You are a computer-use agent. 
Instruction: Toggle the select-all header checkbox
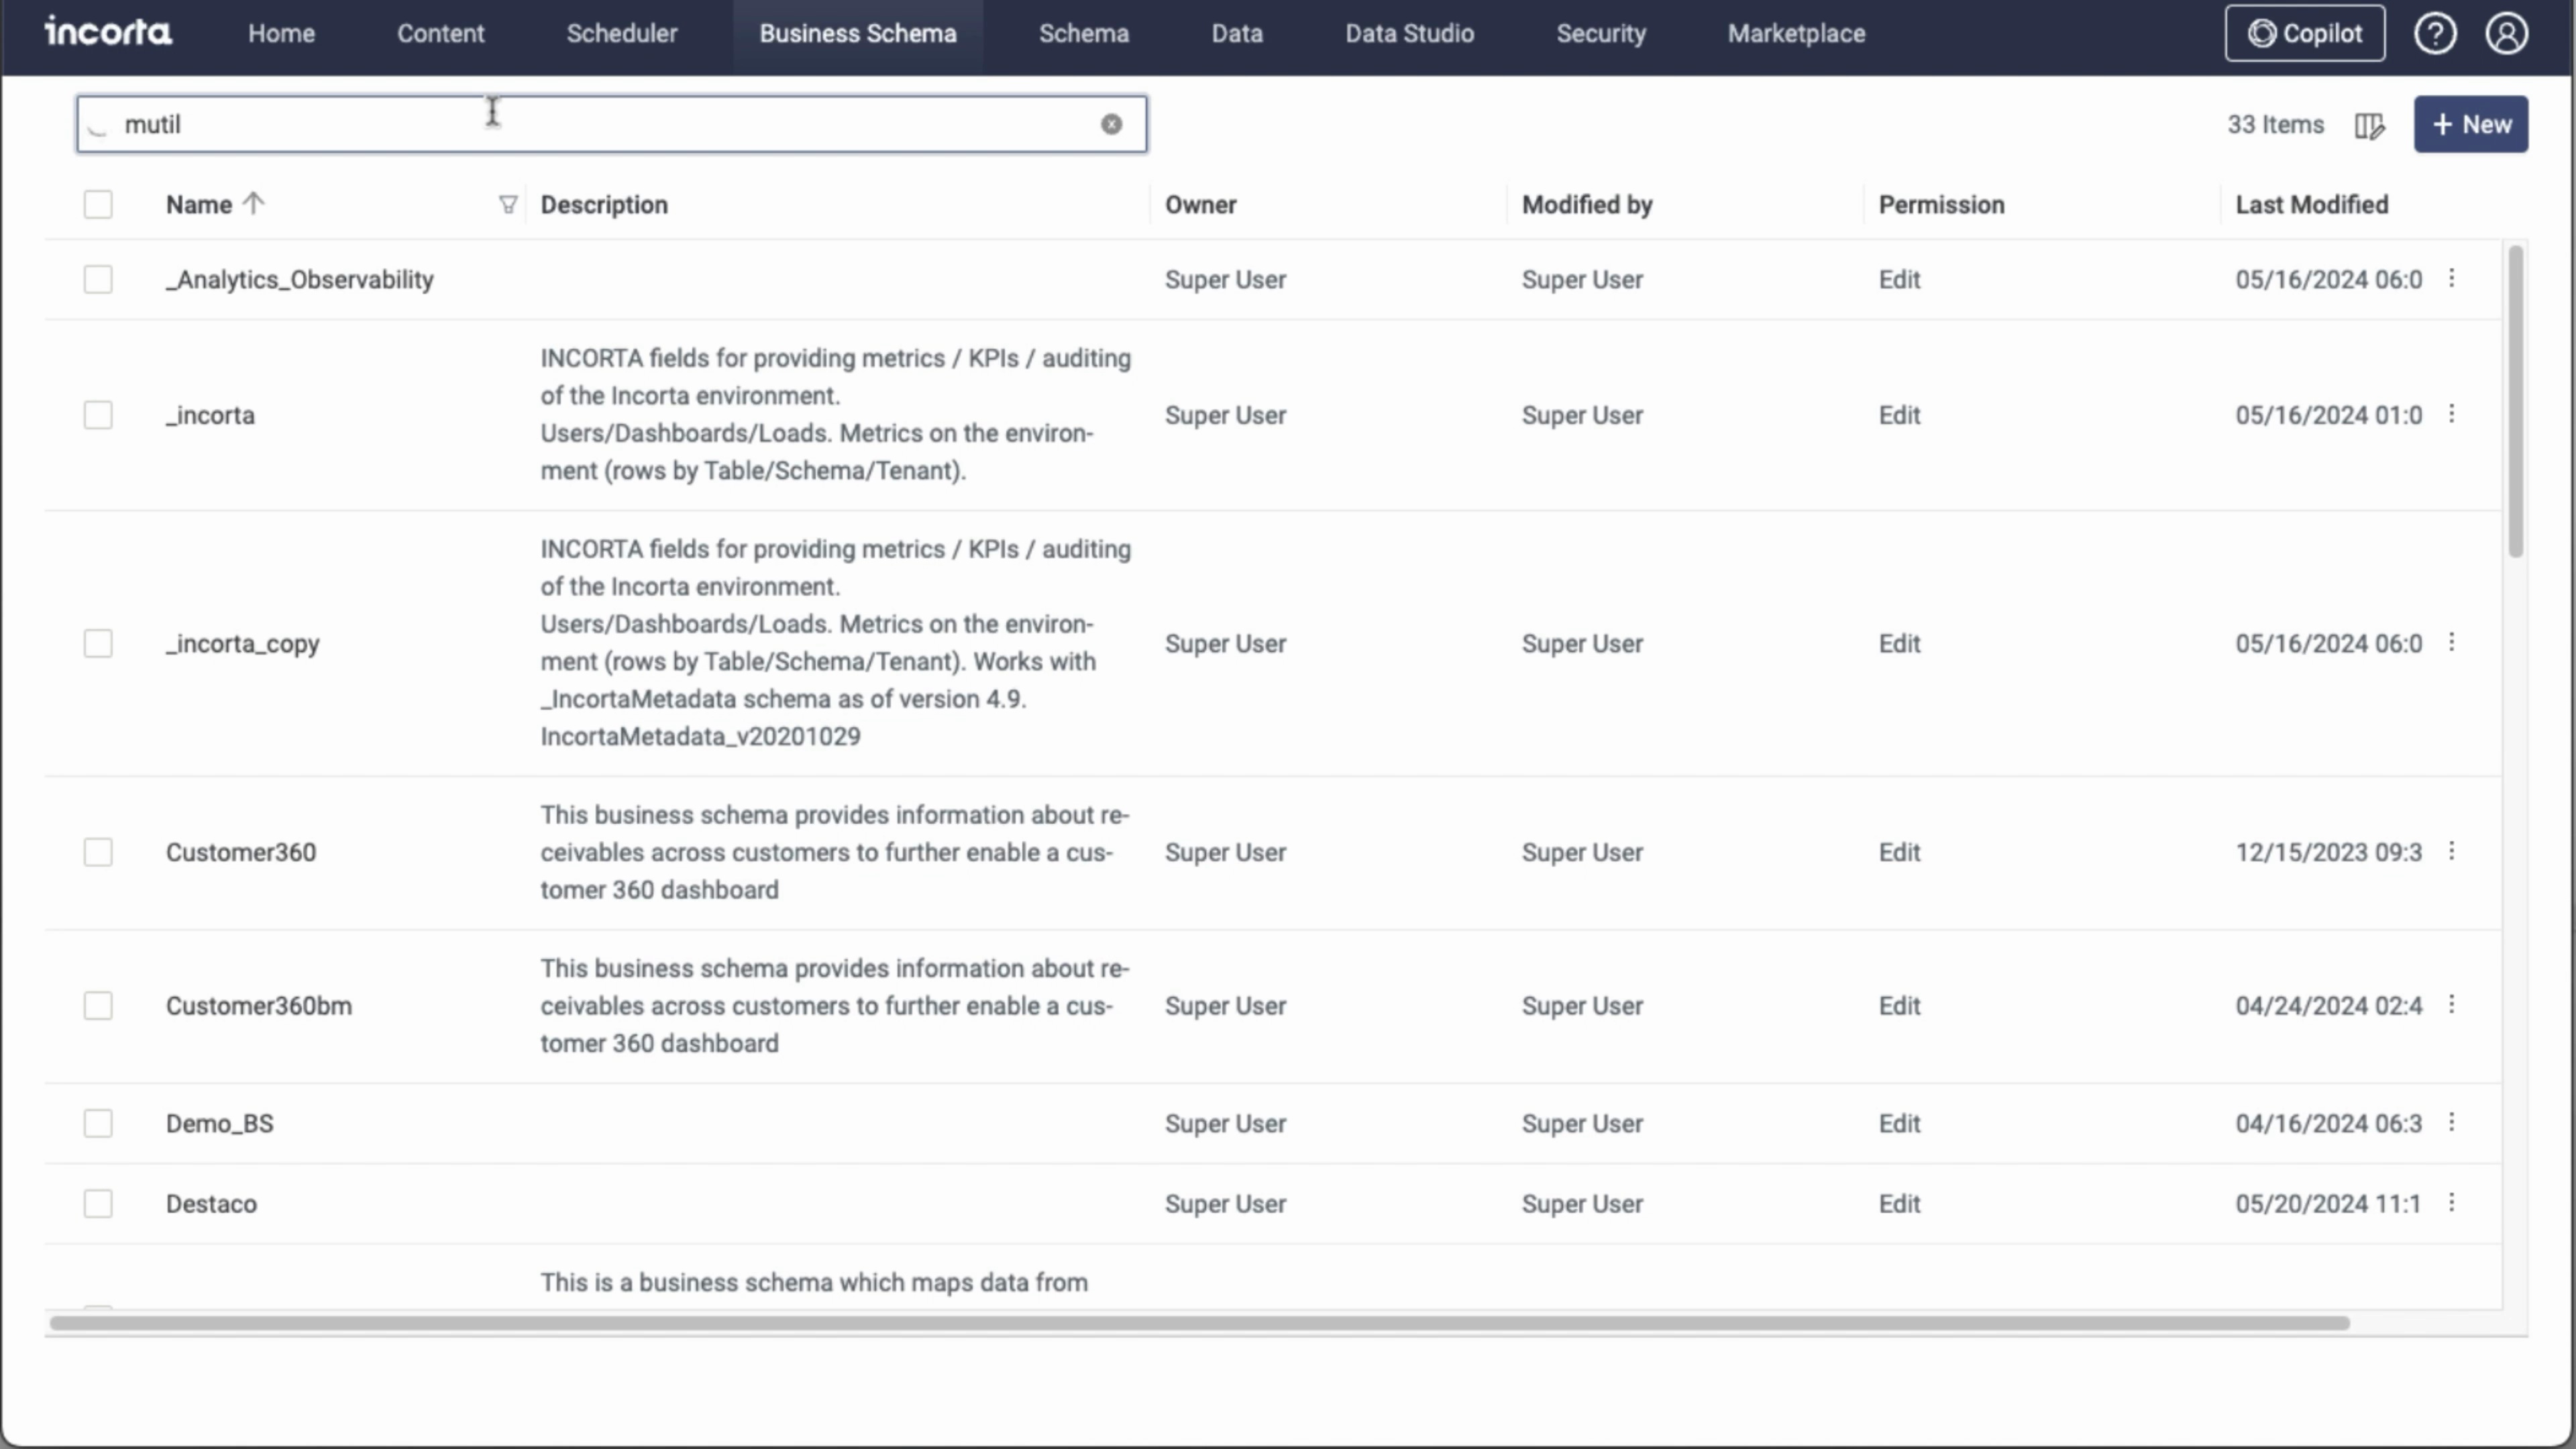tap(98, 204)
